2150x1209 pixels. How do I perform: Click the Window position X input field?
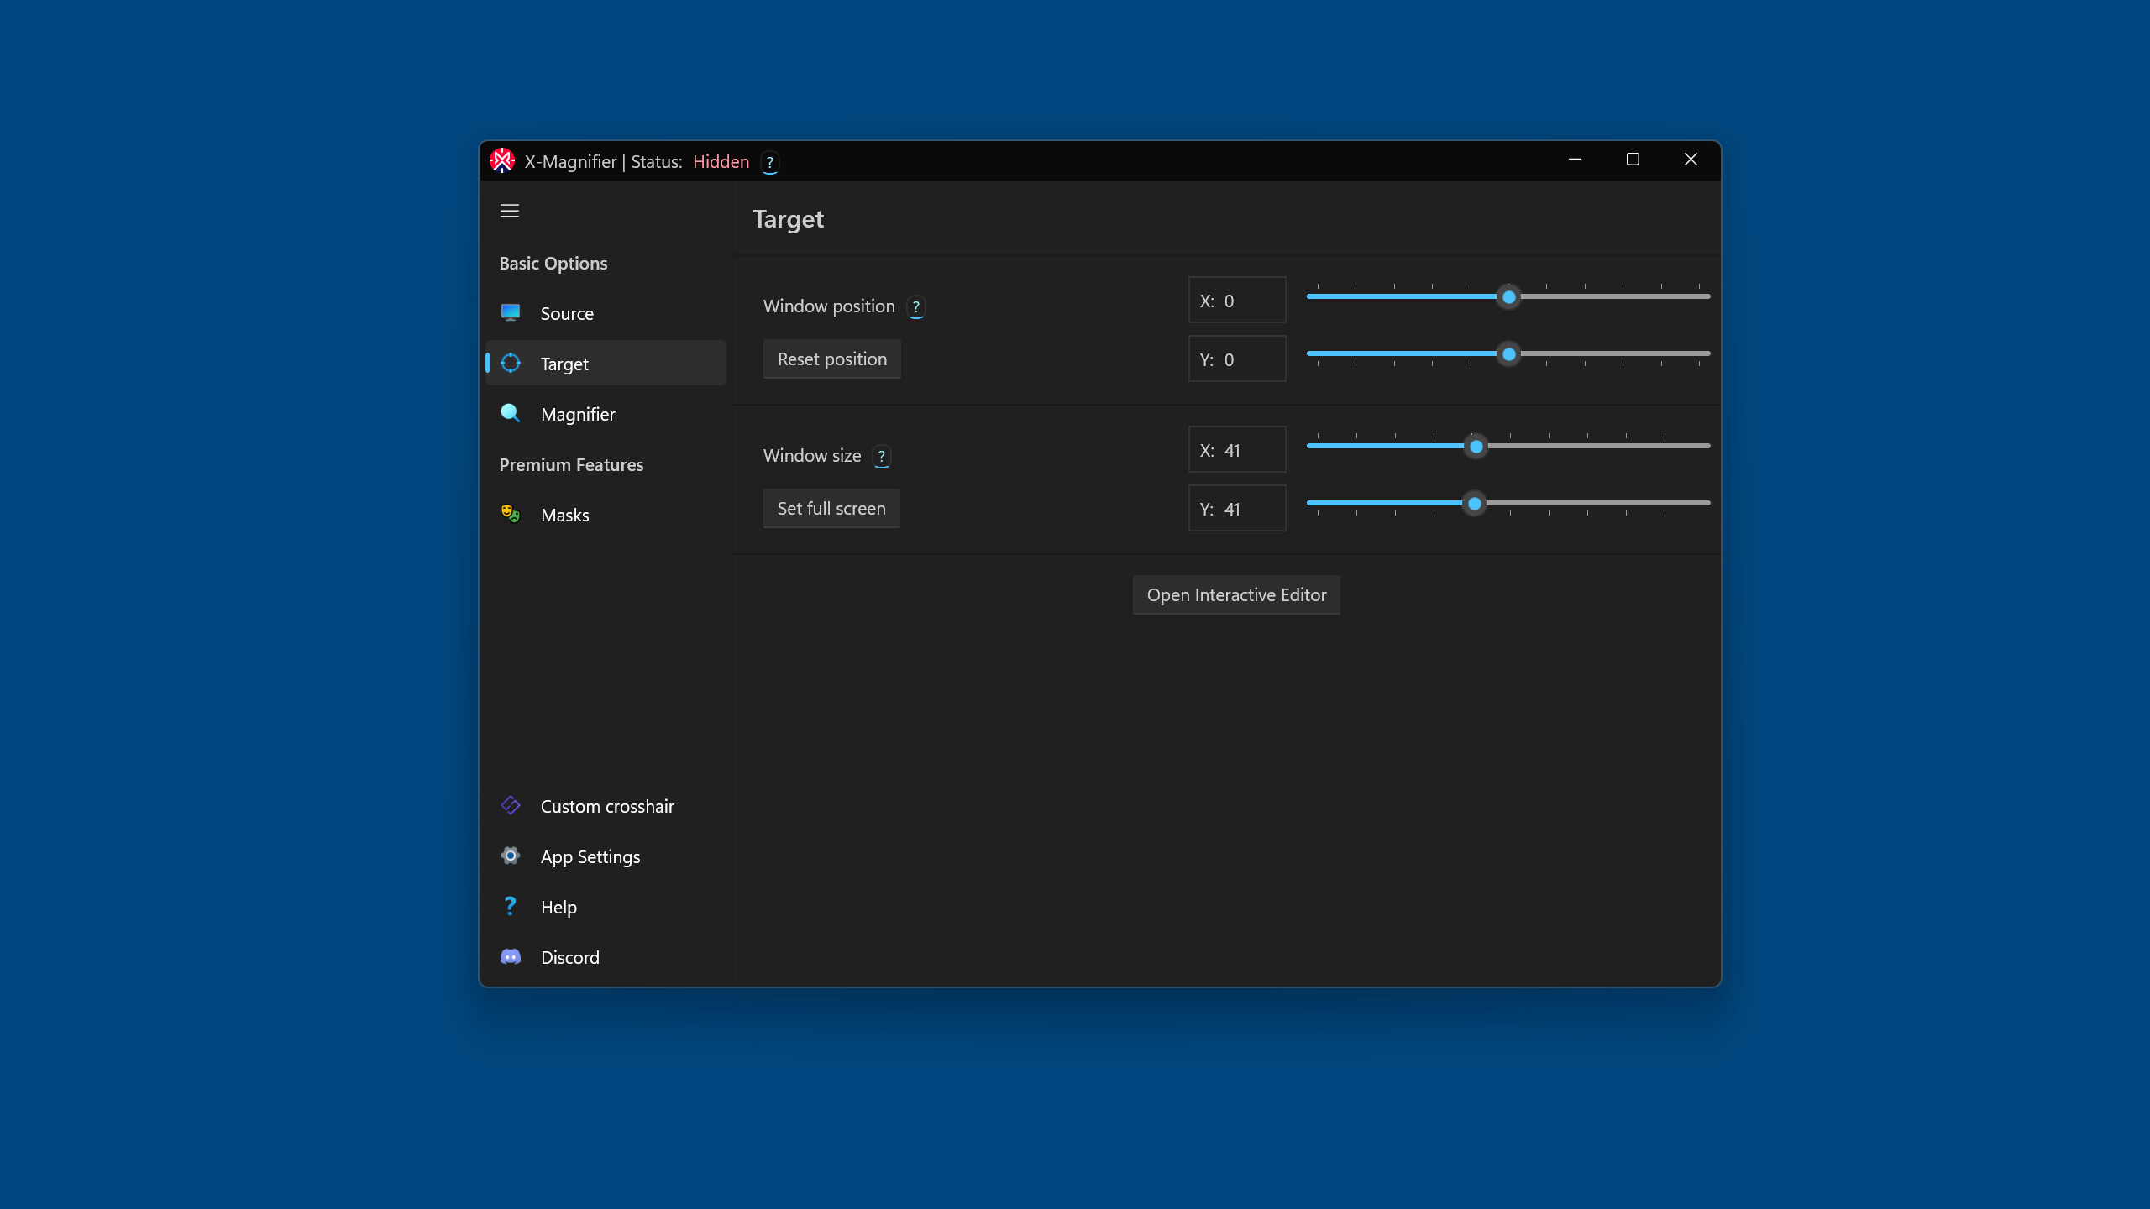[1236, 300]
